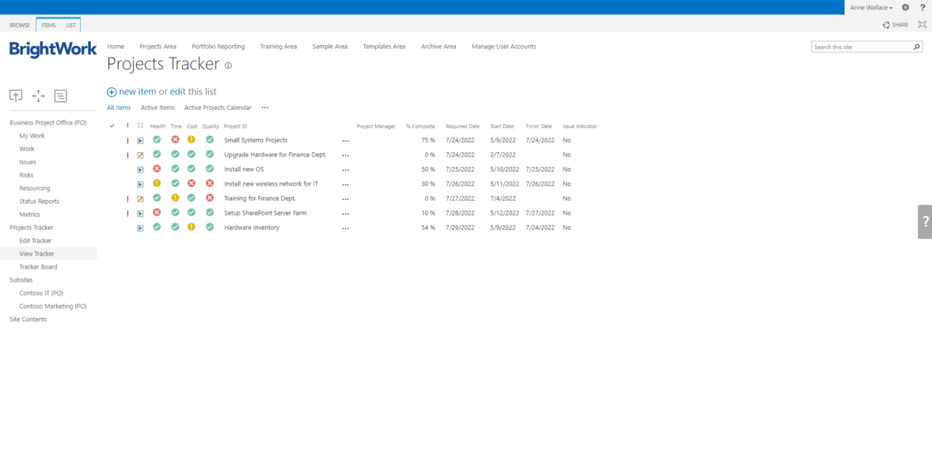Screen dimensions: 932x455
Task: Click the red Time status icon for Small Systems Projects
Action: pos(174,139)
